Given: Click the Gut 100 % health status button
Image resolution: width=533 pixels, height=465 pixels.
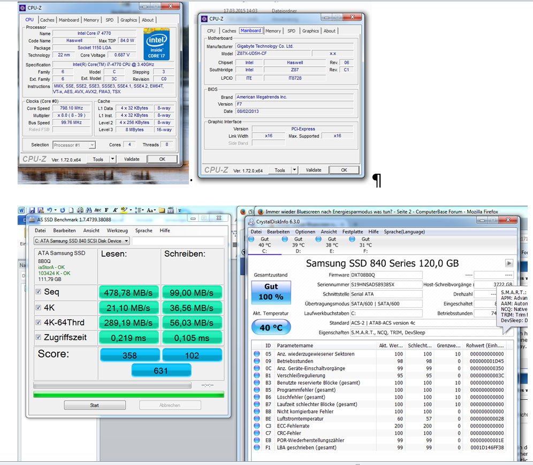Looking at the screenshot, I should (271, 292).
